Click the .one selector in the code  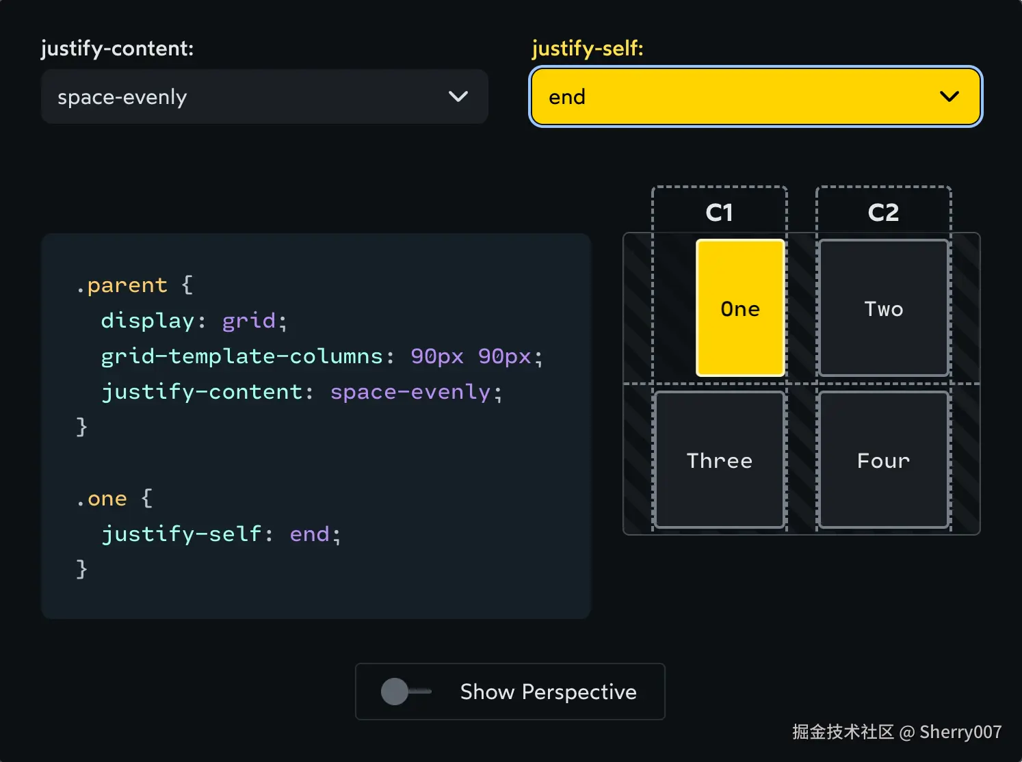coord(101,499)
